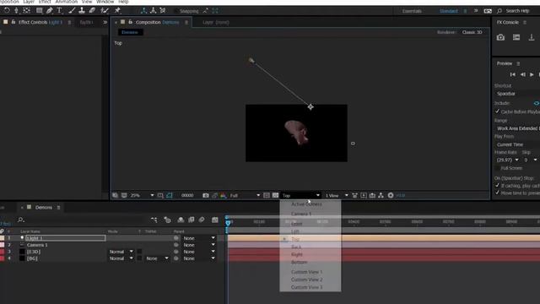Image resolution: width=540 pixels, height=304 pixels.
Task: Select the Rectangle shape tool
Action: 40,10
